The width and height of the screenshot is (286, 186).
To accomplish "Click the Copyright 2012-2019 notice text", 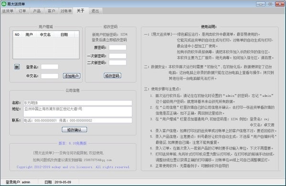I will (73, 167).
